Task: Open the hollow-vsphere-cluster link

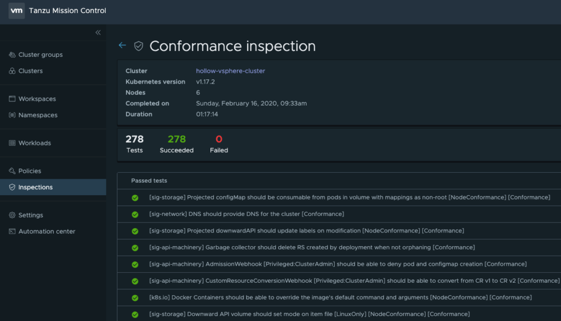Action: pyautogui.click(x=230, y=71)
